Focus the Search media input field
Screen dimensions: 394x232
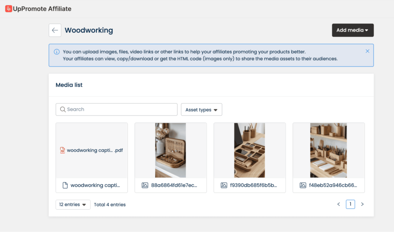pos(119,109)
